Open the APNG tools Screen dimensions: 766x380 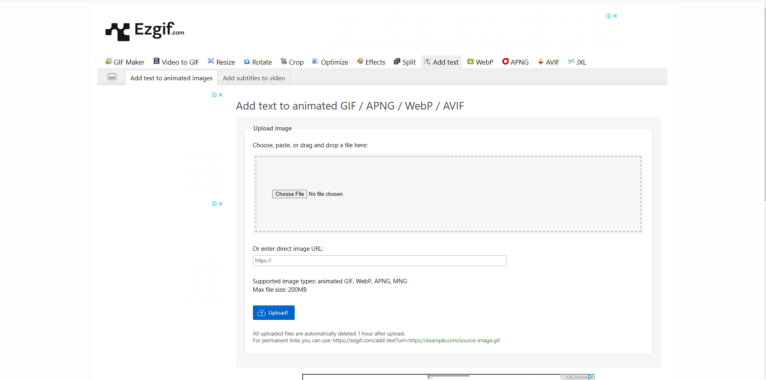click(x=515, y=62)
